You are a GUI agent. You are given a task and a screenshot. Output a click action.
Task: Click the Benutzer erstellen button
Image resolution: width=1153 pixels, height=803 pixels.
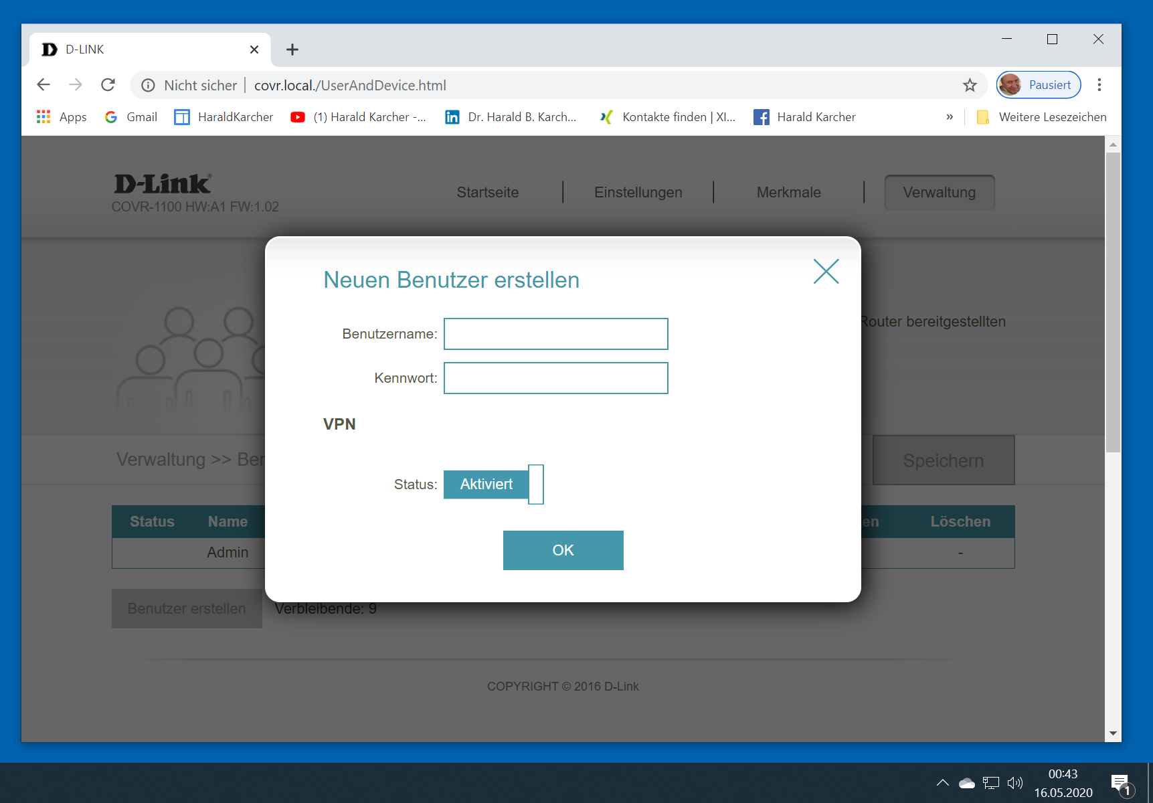pyautogui.click(x=187, y=608)
